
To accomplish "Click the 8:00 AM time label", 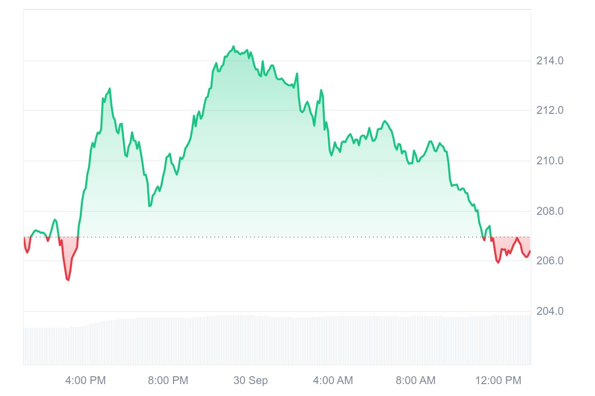I will click(x=416, y=380).
